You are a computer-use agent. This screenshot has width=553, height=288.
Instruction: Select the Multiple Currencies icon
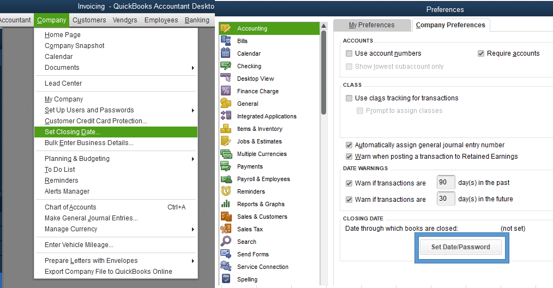tap(226, 154)
